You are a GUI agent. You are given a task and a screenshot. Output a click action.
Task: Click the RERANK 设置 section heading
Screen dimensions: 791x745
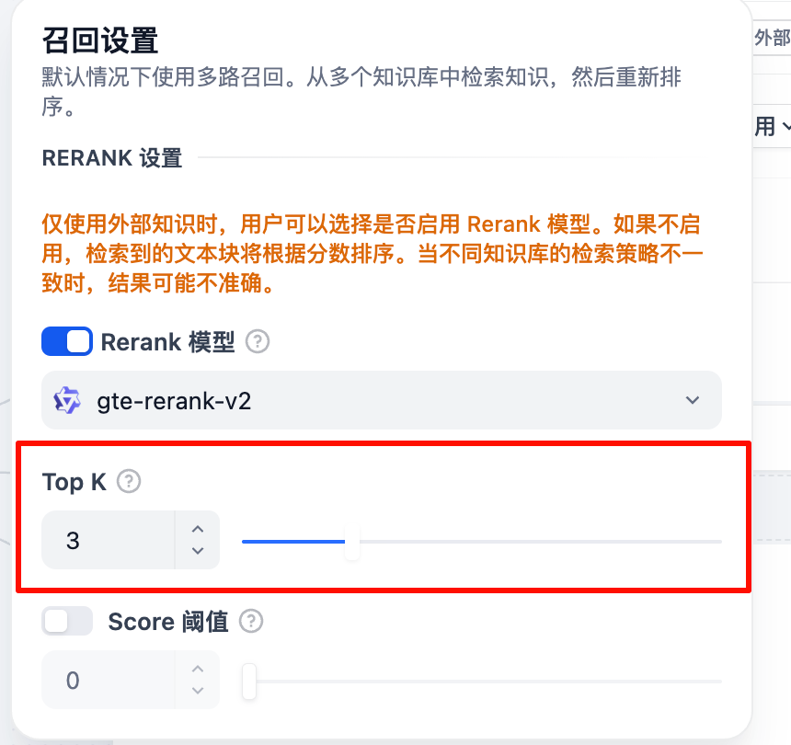112,158
